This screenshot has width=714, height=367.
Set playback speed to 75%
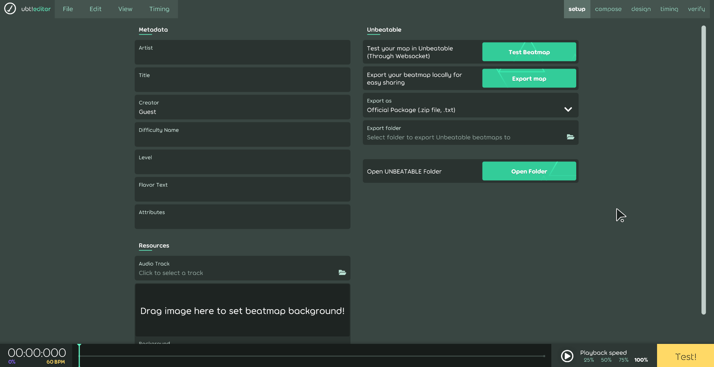point(624,360)
